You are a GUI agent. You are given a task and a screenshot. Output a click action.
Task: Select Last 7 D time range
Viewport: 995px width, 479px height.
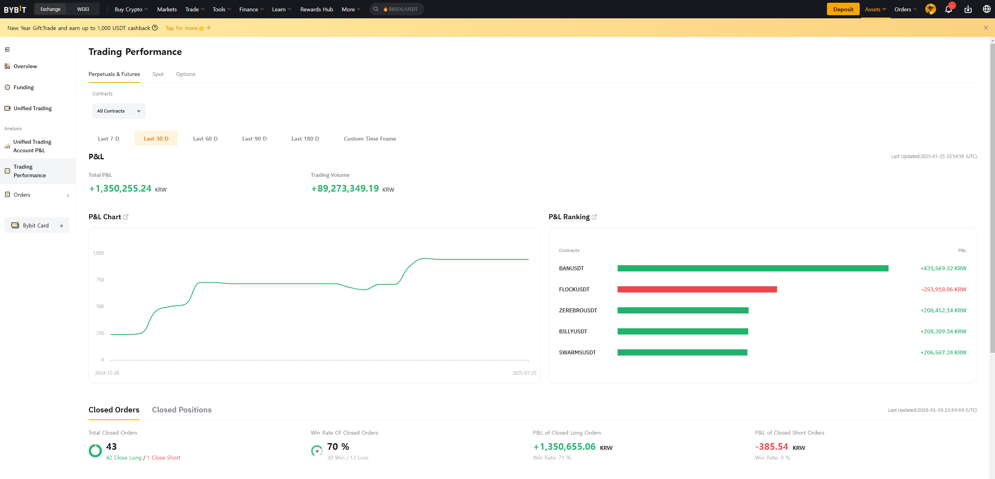pyautogui.click(x=108, y=139)
